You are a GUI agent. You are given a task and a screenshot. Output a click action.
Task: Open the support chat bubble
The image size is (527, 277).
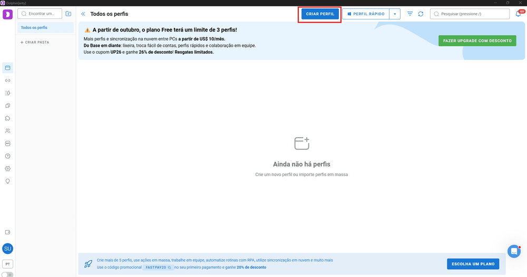click(x=514, y=251)
